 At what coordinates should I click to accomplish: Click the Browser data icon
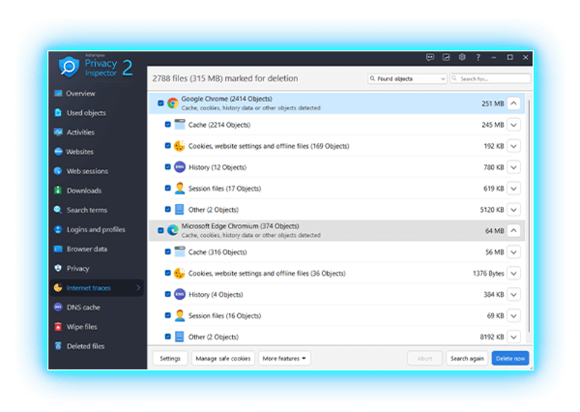(x=58, y=249)
